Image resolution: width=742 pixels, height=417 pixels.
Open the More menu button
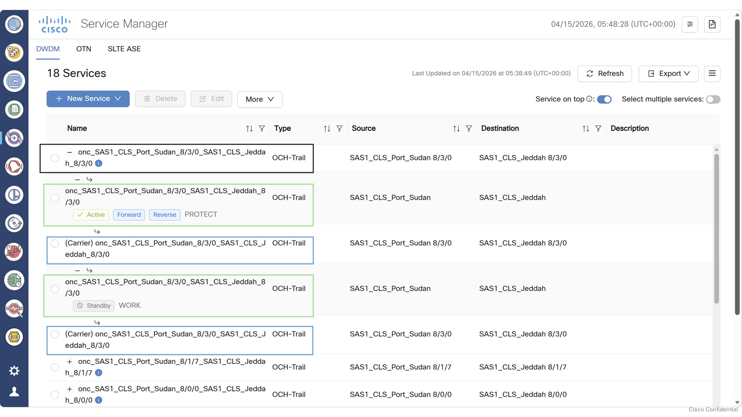point(259,99)
